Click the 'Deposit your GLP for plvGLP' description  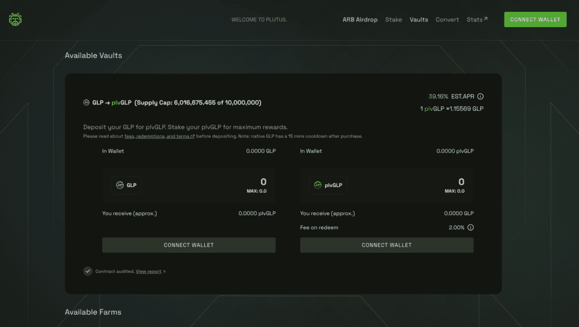185,127
